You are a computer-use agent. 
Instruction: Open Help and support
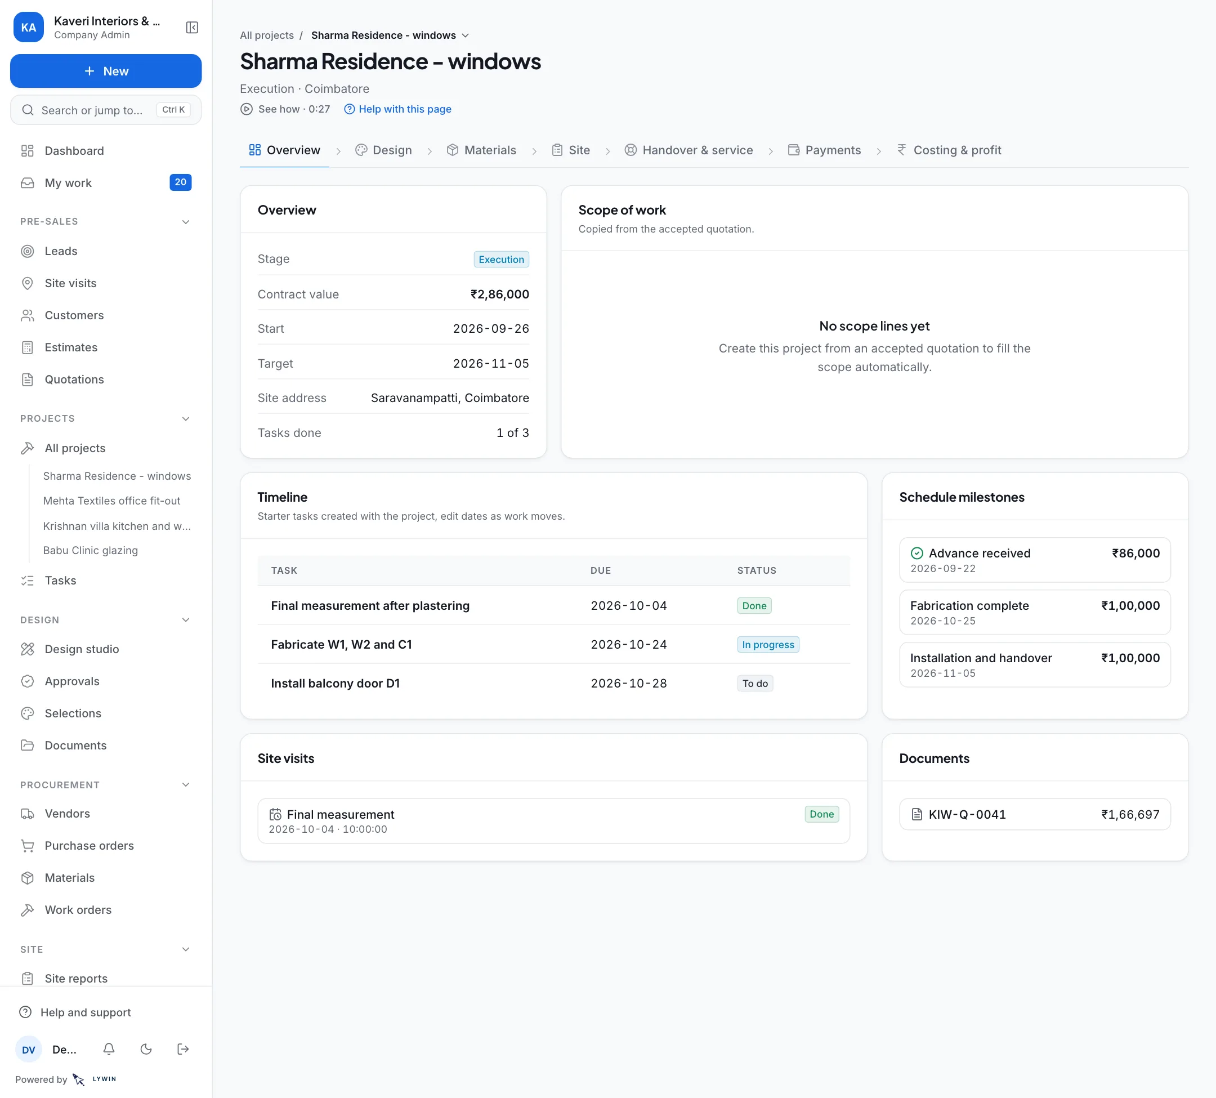(75, 1012)
